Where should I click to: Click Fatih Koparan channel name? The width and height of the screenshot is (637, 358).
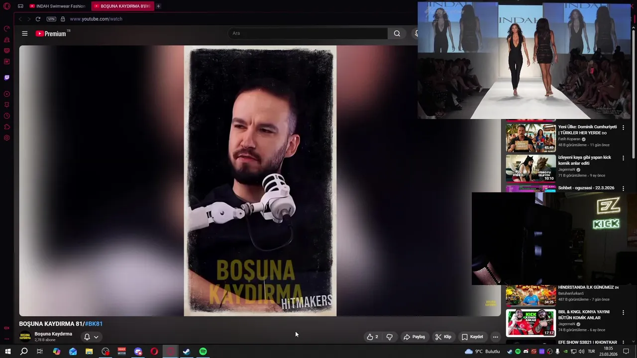click(569, 139)
